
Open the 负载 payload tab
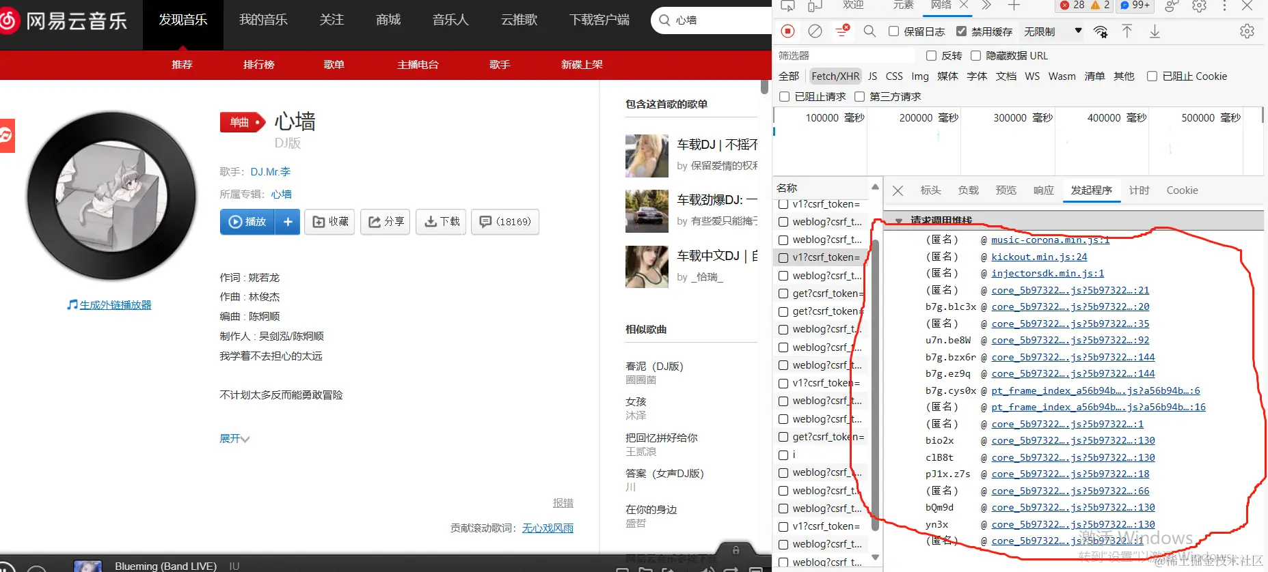point(968,190)
